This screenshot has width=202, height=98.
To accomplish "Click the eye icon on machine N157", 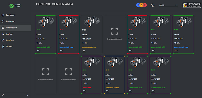I will 107,91.
